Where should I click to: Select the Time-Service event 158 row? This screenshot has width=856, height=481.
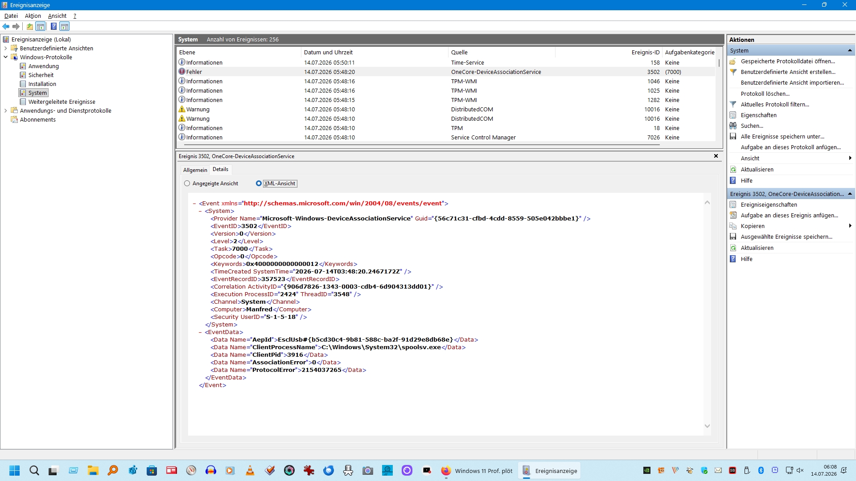click(x=446, y=62)
